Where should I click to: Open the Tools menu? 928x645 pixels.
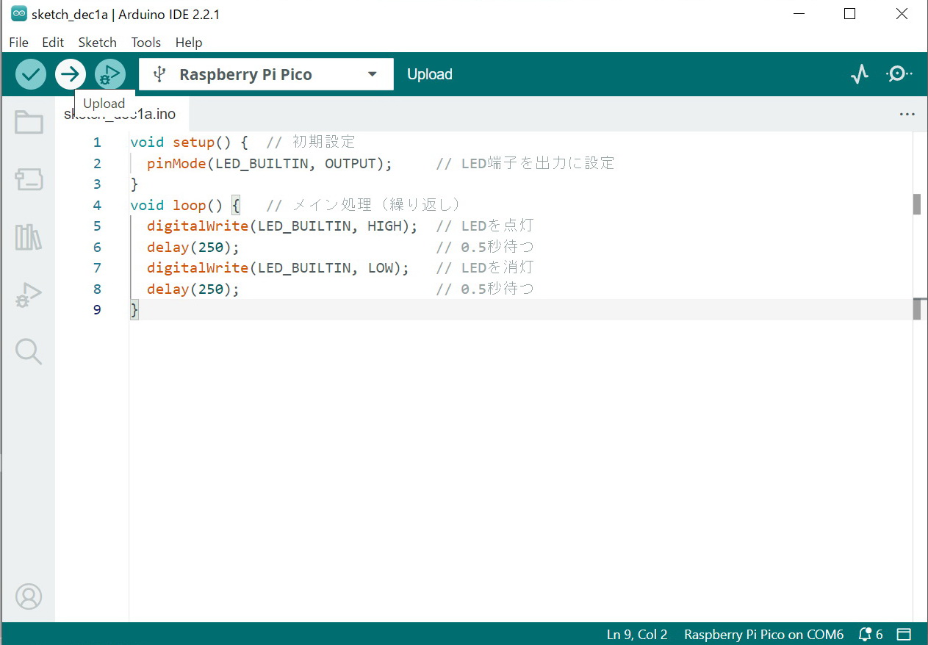146,43
